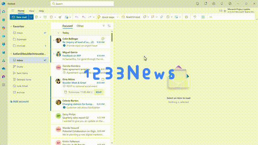258x145 pixels.
Task: Click the Forward arrow icon
Action: pos(90,17)
